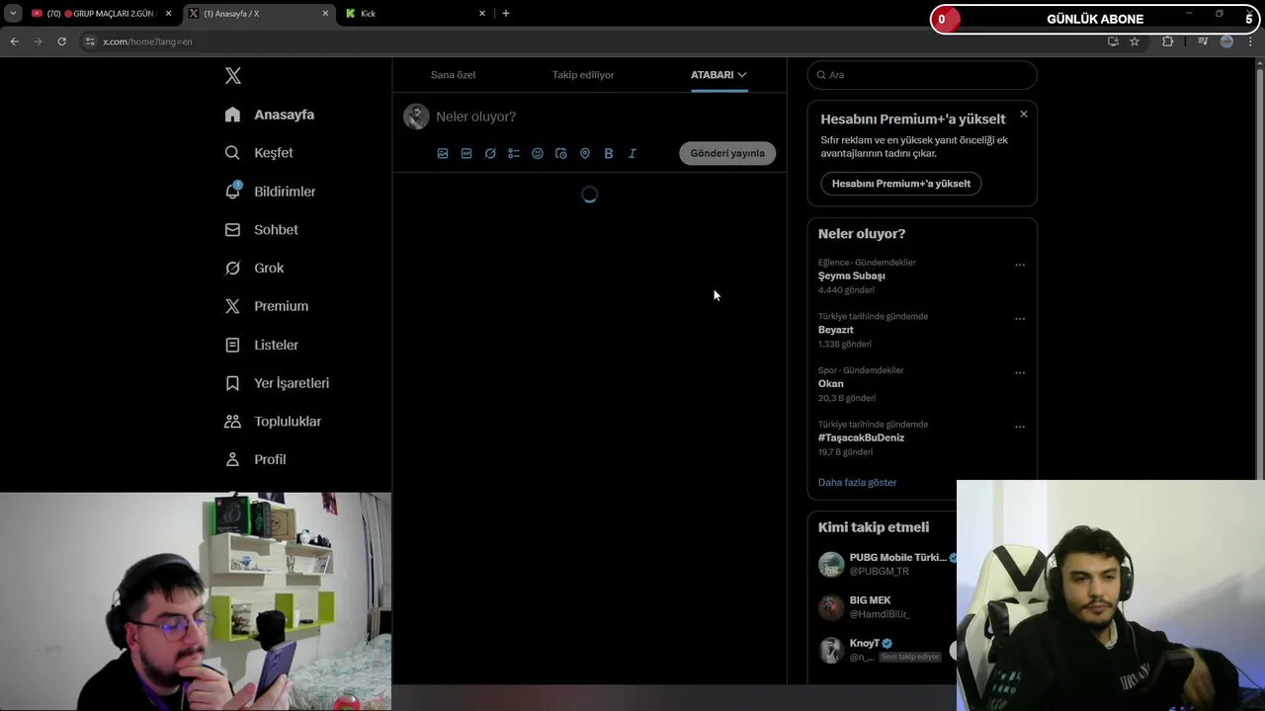Open Yer İşaretleri bookmarks
Image resolution: width=1265 pixels, height=711 pixels.
(277, 383)
